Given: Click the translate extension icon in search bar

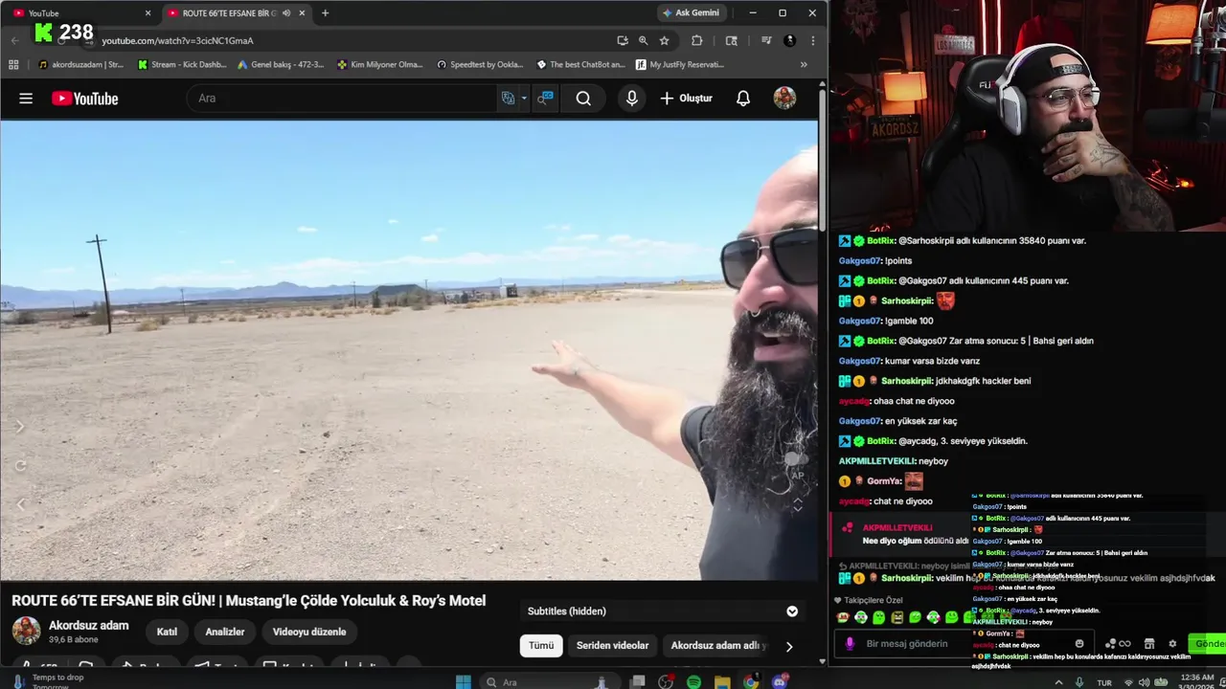Looking at the screenshot, I should click(x=508, y=99).
